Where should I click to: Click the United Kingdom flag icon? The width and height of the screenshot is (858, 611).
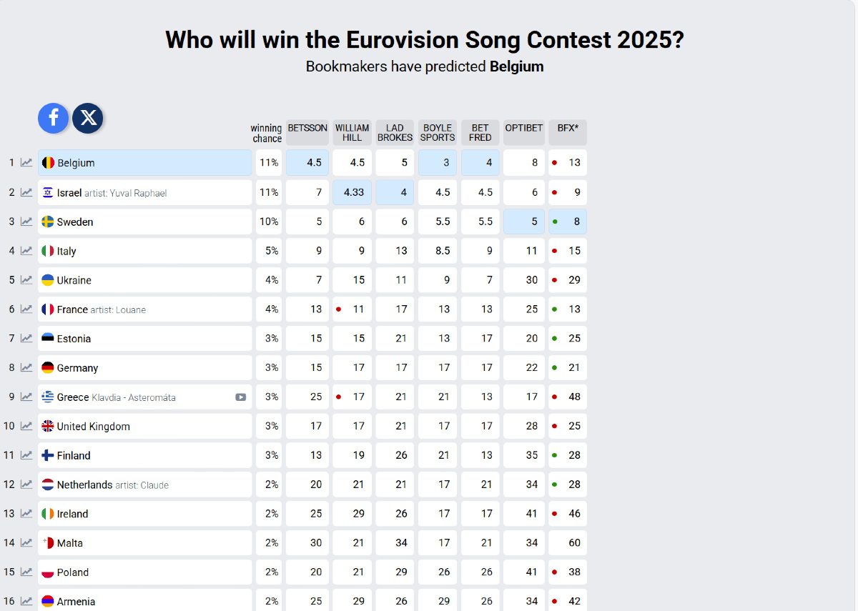point(46,426)
